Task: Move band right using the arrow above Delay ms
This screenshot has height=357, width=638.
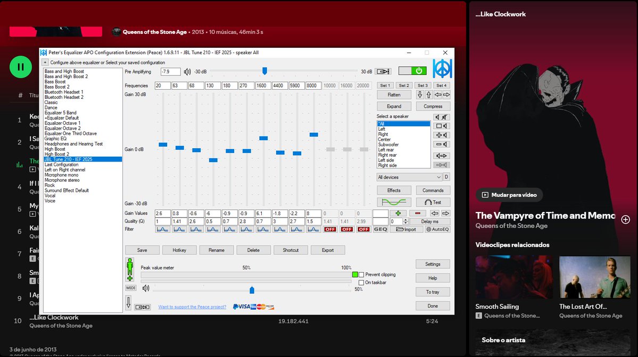Action: pos(445,213)
